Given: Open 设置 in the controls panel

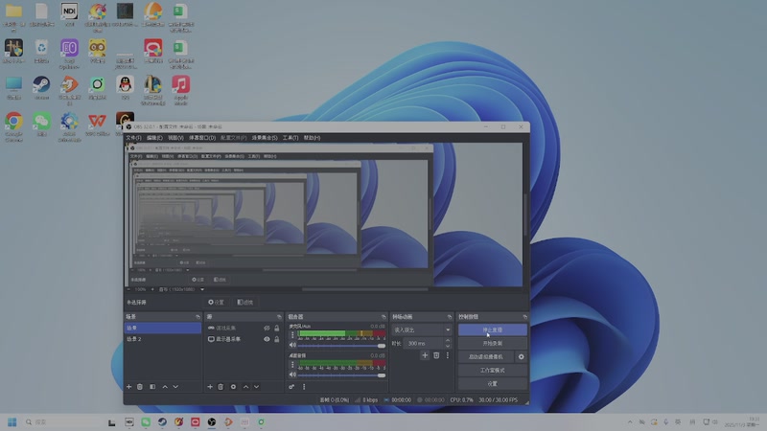Looking at the screenshot, I should (x=493, y=384).
